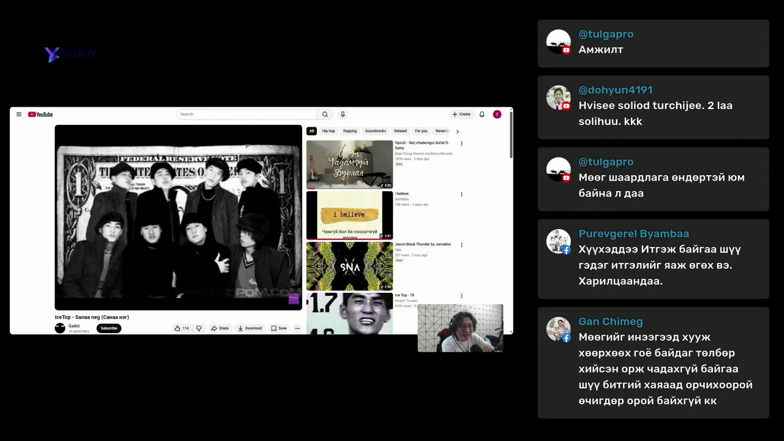Screen dimensions: 784x441
Task: Click the @dohyun4191 username
Action: (x=616, y=90)
